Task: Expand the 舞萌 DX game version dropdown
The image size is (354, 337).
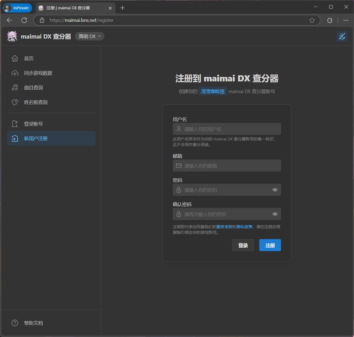Action: (x=90, y=36)
